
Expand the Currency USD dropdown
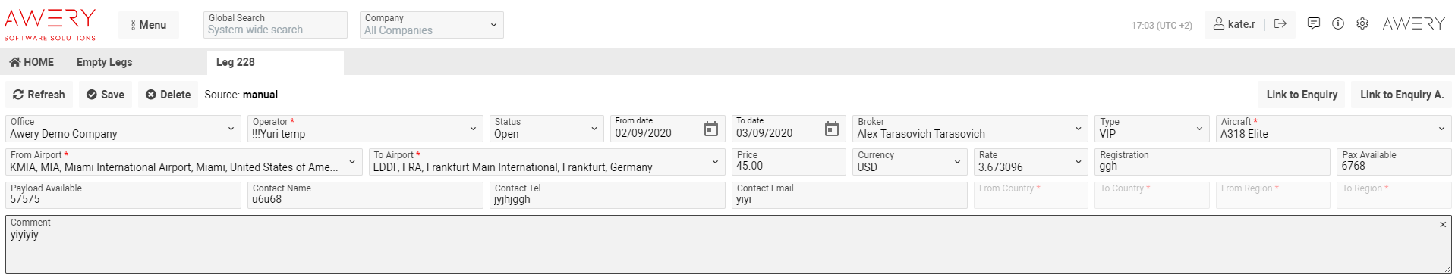click(x=910, y=162)
